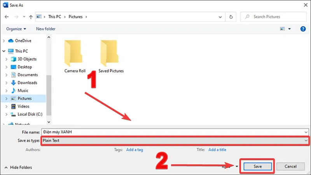Open the address bar history dropdown
311x175 pixels.
220,17
